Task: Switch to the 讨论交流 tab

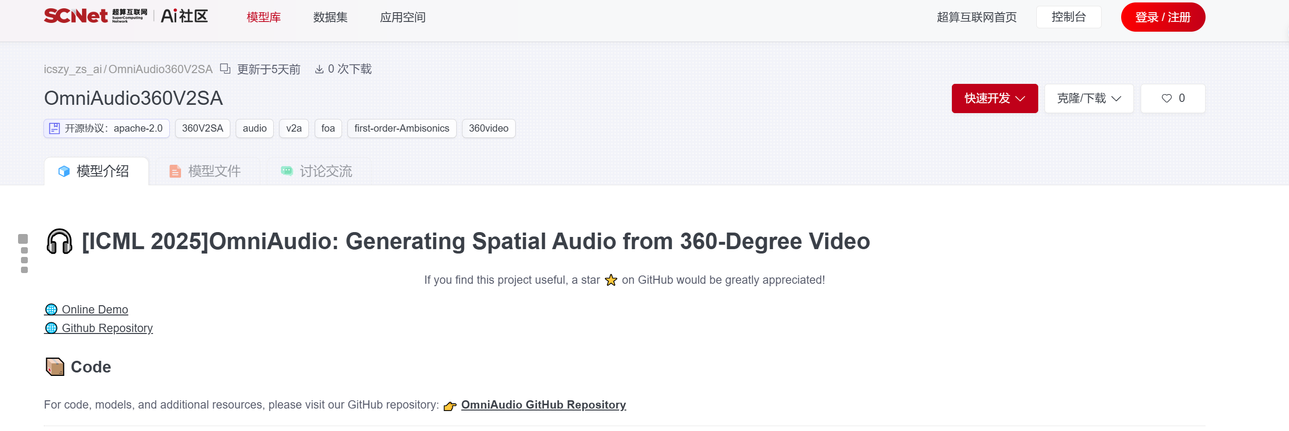Action: click(x=316, y=172)
